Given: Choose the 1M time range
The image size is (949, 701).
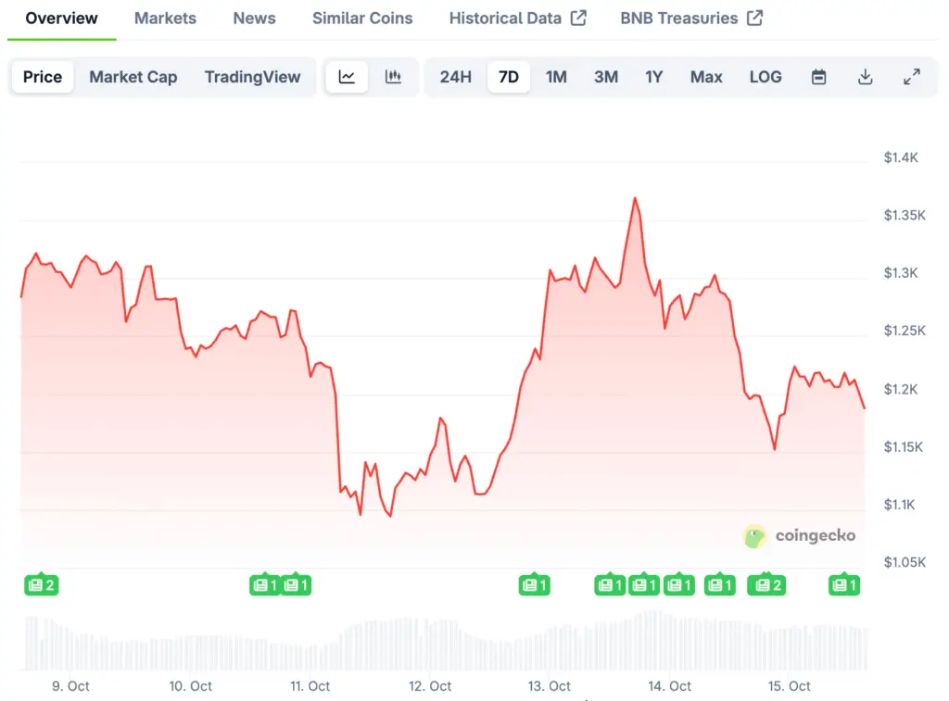Looking at the screenshot, I should [556, 77].
